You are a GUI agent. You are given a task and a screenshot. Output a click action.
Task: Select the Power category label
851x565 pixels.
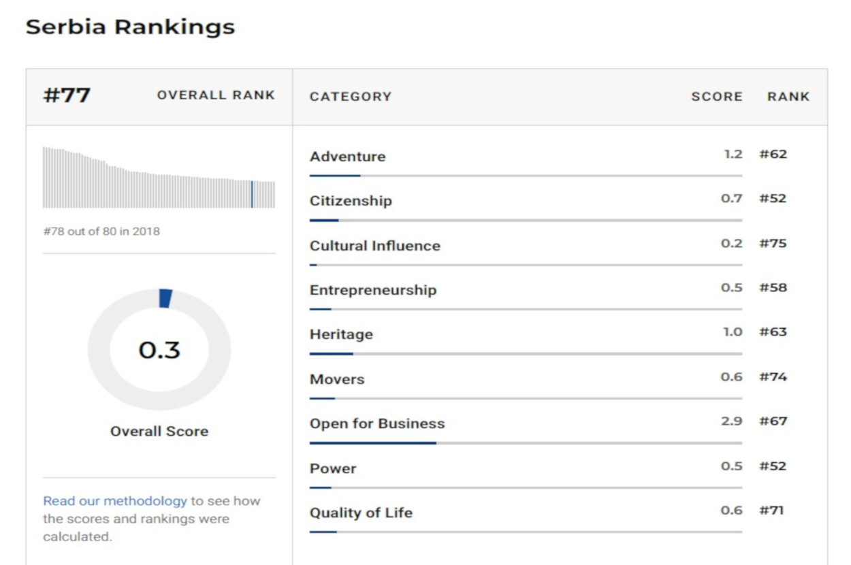pos(332,468)
